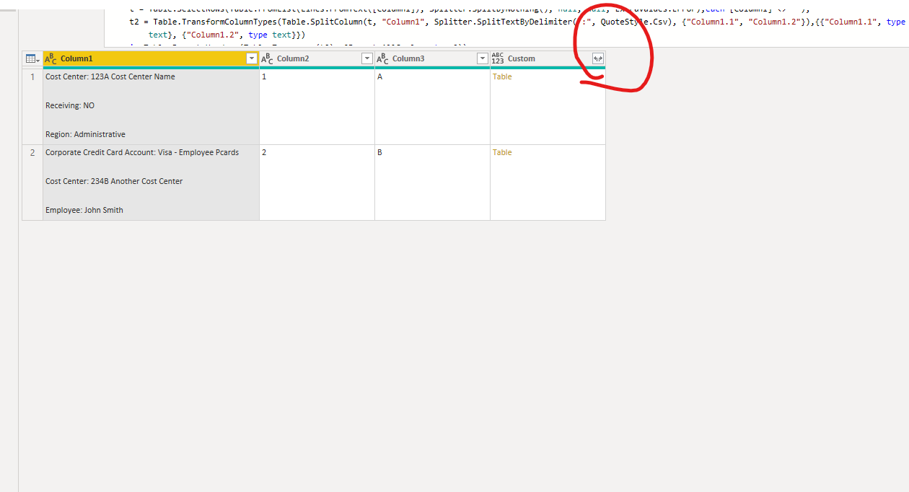Viewport: 909px width, 492px height.
Task: Click the Column3 cell with value B
Action: click(432, 183)
